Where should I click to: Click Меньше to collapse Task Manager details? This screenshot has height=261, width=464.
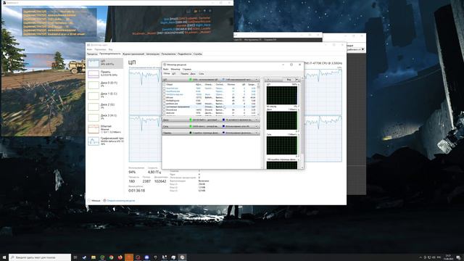(x=94, y=200)
